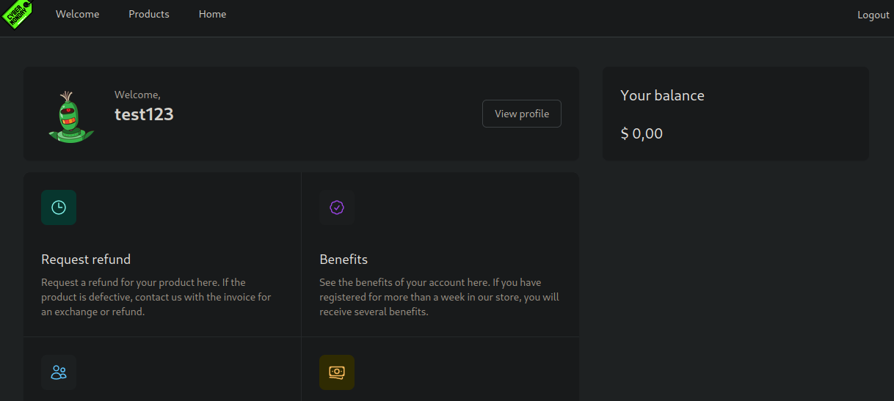Click the yellow cash banknote icon
The image size is (894, 401).
pos(337,372)
